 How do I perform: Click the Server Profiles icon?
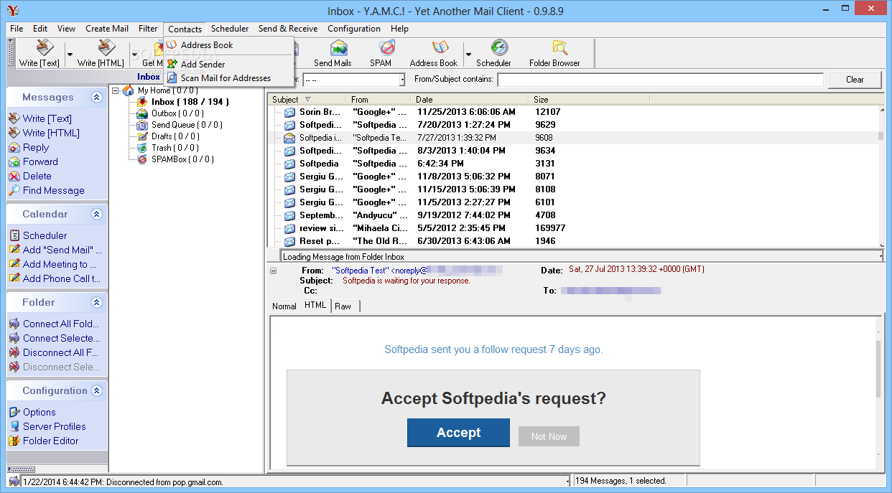click(14, 426)
